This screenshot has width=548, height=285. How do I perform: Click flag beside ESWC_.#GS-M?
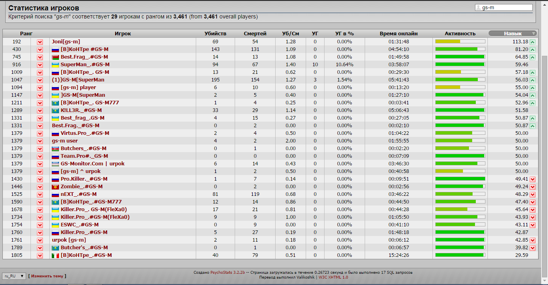pos(55,225)
